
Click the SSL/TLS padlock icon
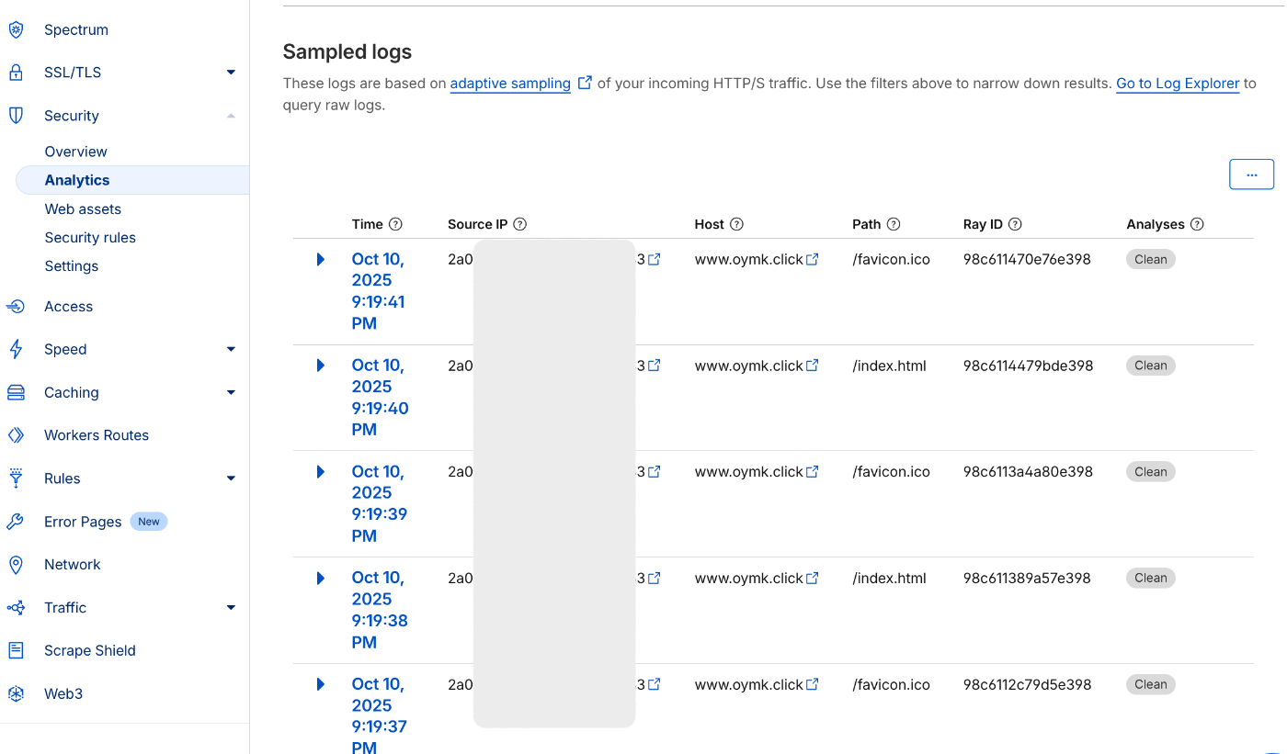pos(16,73)
